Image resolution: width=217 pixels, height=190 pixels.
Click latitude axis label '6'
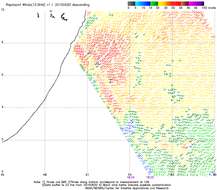coord(2,75)
